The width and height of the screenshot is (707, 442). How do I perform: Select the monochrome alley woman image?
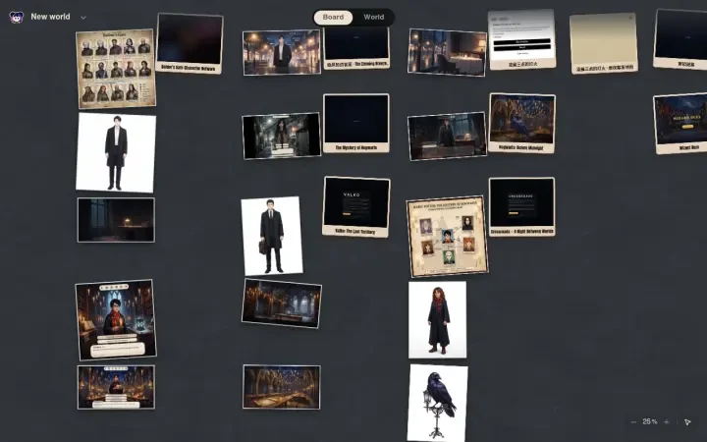pos(282,136)
